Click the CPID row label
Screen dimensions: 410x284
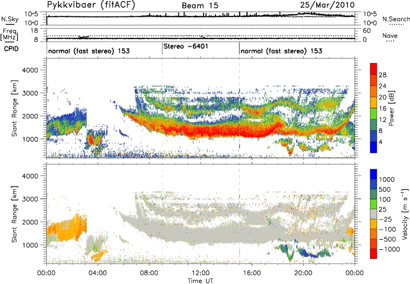[11, 49]
